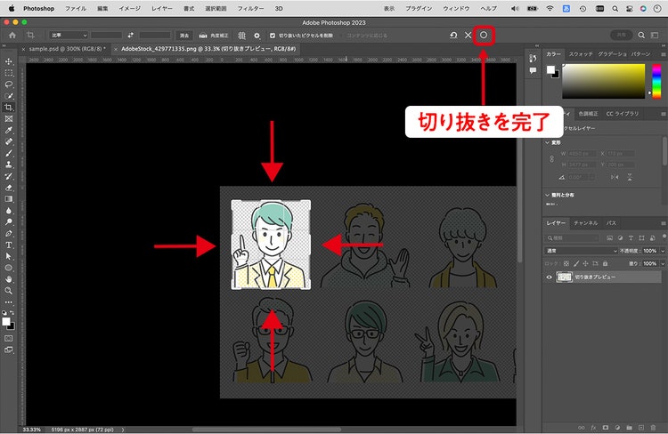Pick a color in the yellow color field

[604, 81]
